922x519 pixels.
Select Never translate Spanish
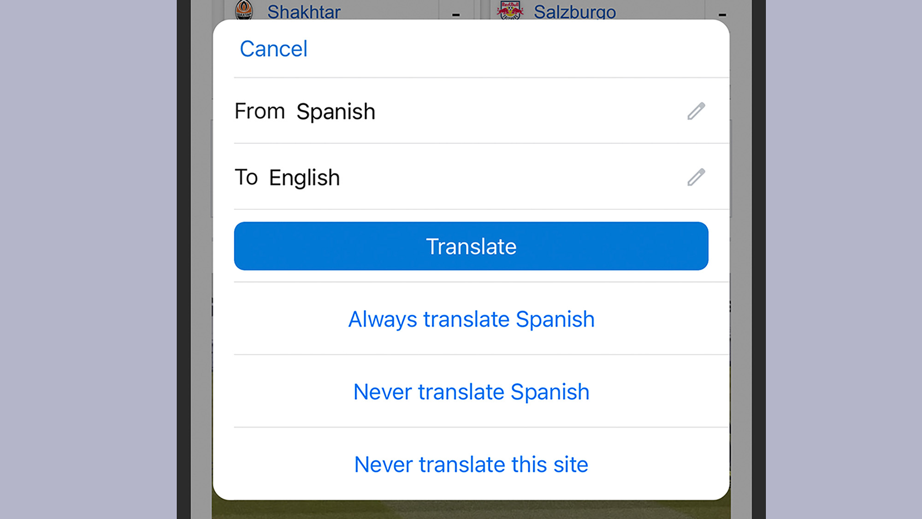coord(471,392)
